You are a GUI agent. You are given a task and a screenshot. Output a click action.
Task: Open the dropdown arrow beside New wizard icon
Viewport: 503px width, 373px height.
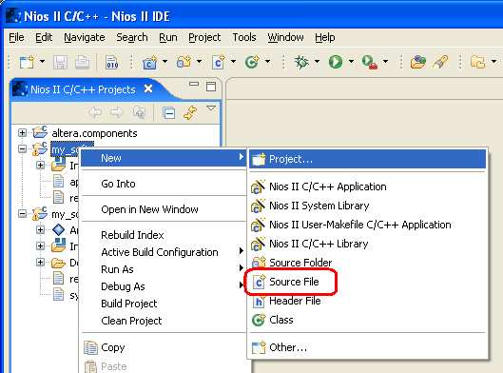click(x=42, y=61)
